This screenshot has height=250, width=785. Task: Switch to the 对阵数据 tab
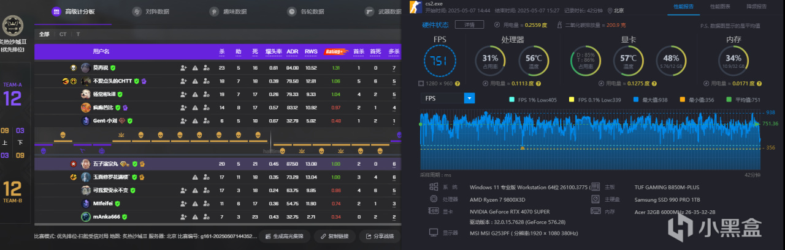click(151, 12)
